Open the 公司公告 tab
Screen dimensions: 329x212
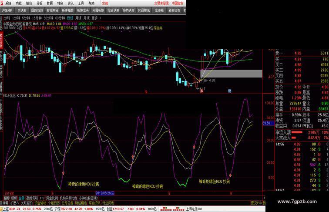(67, 203)
